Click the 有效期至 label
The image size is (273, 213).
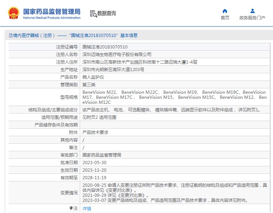(69, 178)
